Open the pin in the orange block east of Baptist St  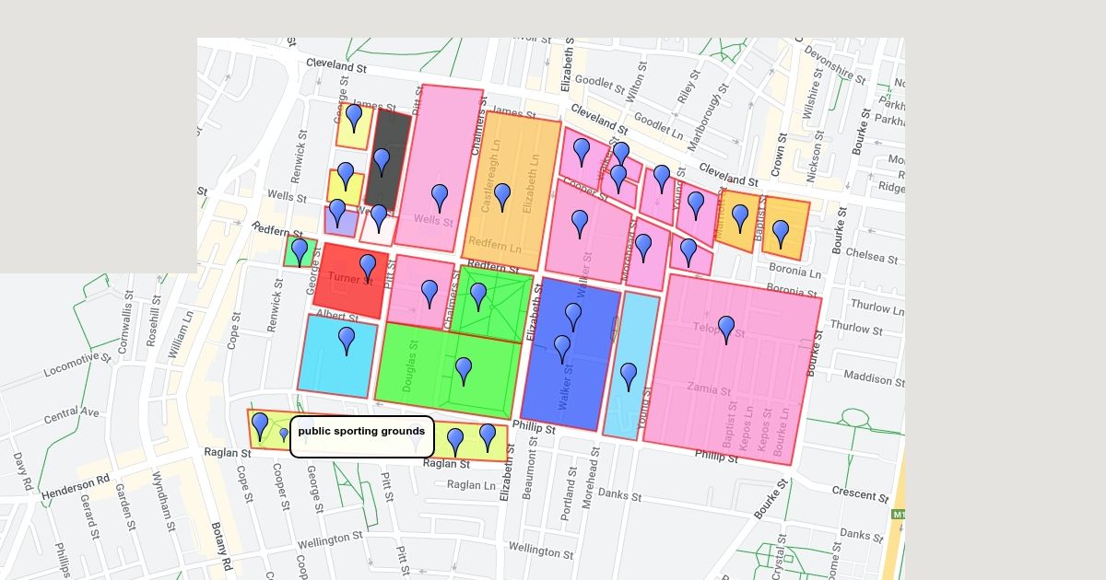coord(781,233)
